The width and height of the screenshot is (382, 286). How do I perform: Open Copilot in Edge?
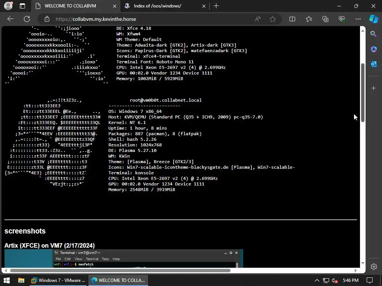pyautogui.click(x=374, y=19)
